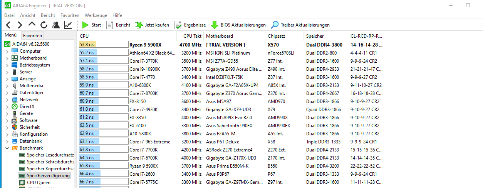Select the Geräte icon in tree
483x188 pixels.
(15, 113)
